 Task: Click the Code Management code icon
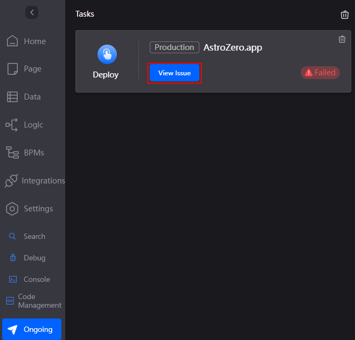tap(10, 301)
